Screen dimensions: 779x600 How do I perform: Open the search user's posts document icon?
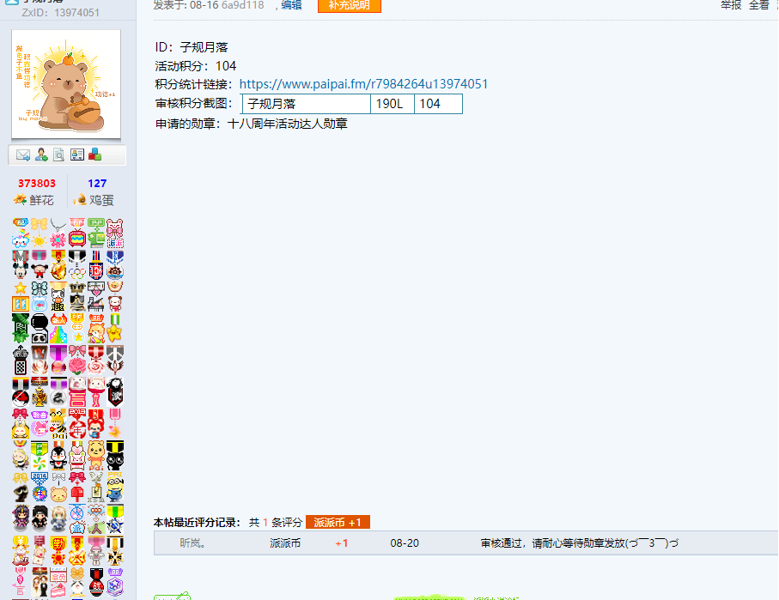tap(58, 155)
